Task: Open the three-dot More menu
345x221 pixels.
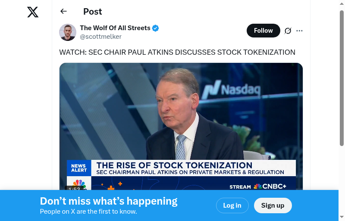Action: click(x=300, y=31)
